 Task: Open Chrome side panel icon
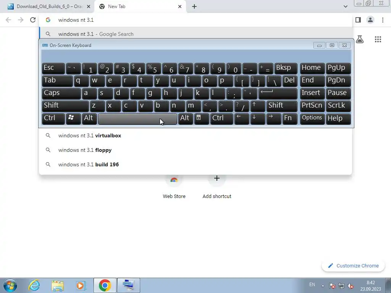click(x=358, y=20)
